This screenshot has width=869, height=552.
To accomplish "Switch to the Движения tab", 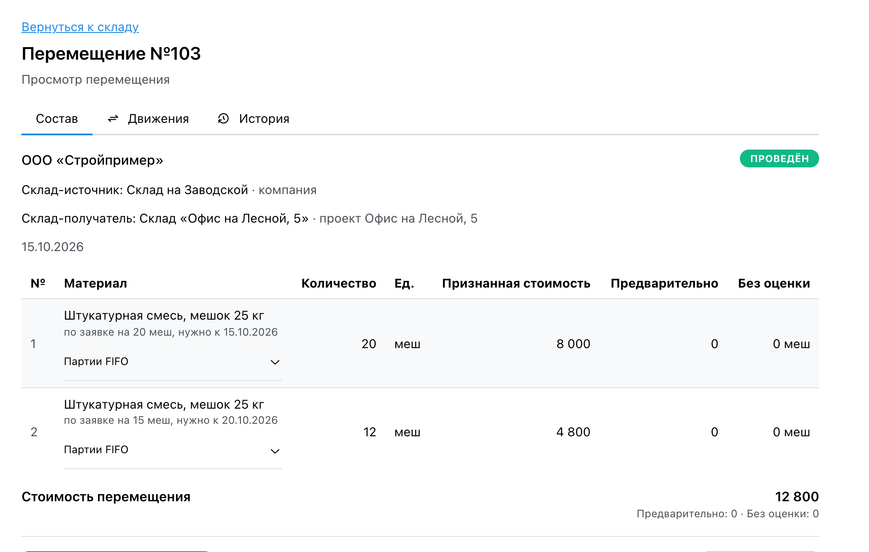I will [x=148, y=118].
